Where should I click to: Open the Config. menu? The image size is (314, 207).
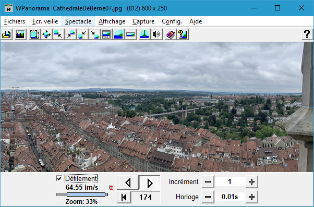point(172,21)
